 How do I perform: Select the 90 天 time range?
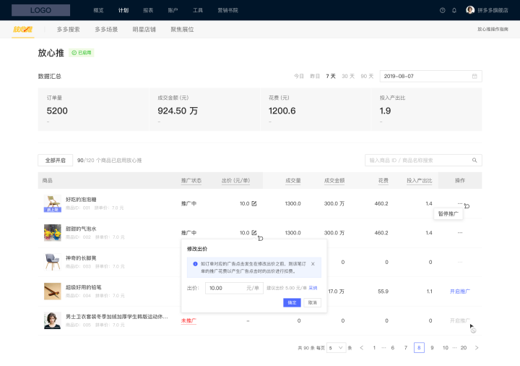[367, 76]
